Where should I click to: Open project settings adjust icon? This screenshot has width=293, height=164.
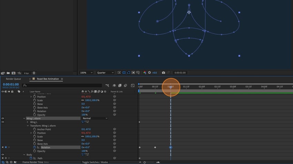pyautogui.click(x=19, y=73)
